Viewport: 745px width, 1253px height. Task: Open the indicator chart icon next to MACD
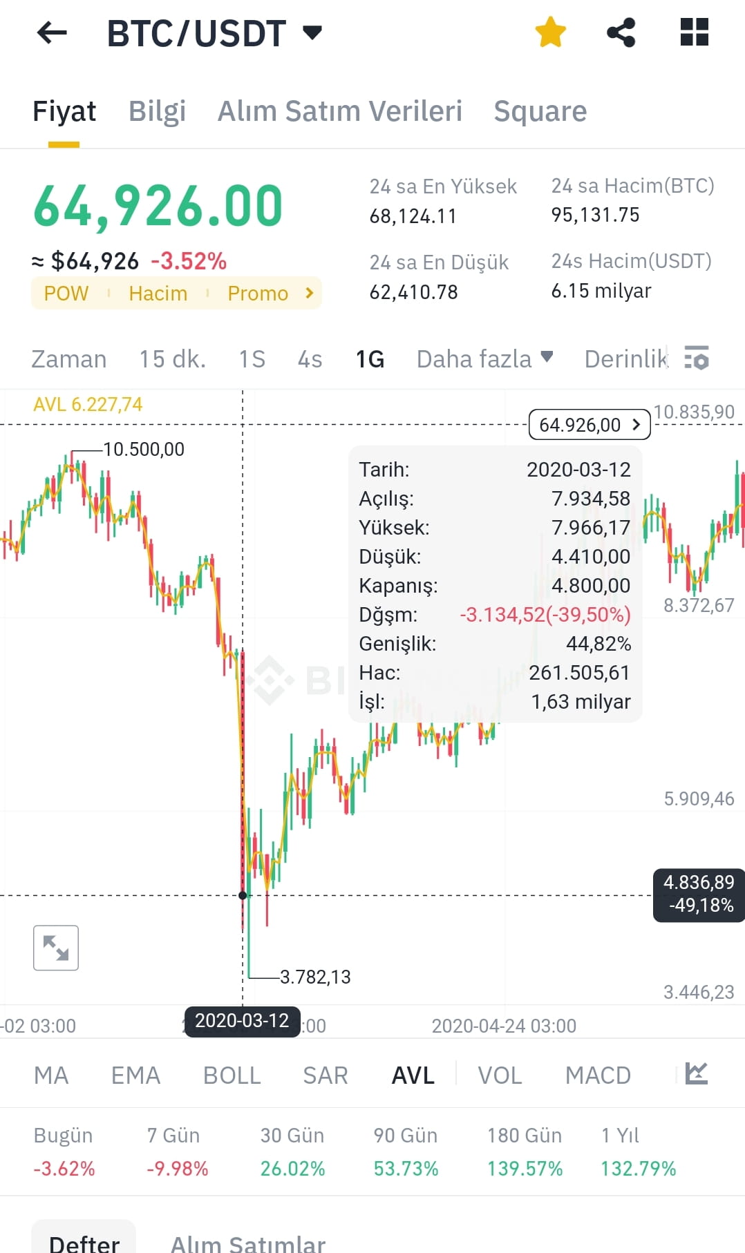pyautogui.click(x=695, y=1075)
